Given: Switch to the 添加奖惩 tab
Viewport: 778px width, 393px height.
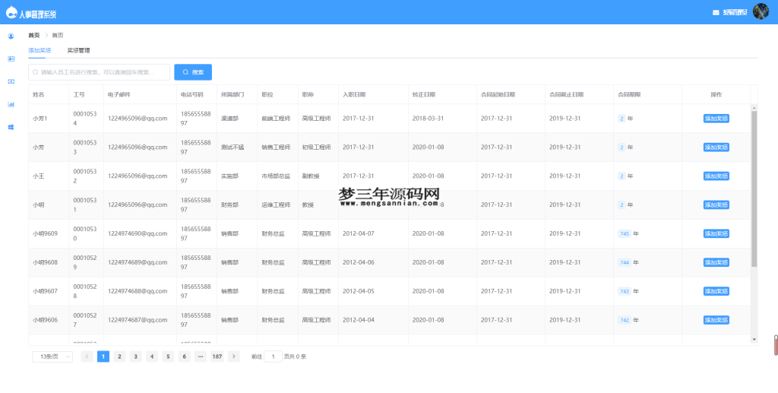Looking at the screenshot, I should pos(40,51).
